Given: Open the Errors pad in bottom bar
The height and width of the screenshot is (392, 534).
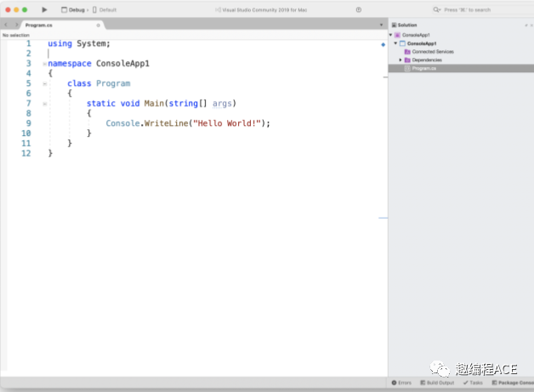Looking at the screenshot, I should [401, 383].
